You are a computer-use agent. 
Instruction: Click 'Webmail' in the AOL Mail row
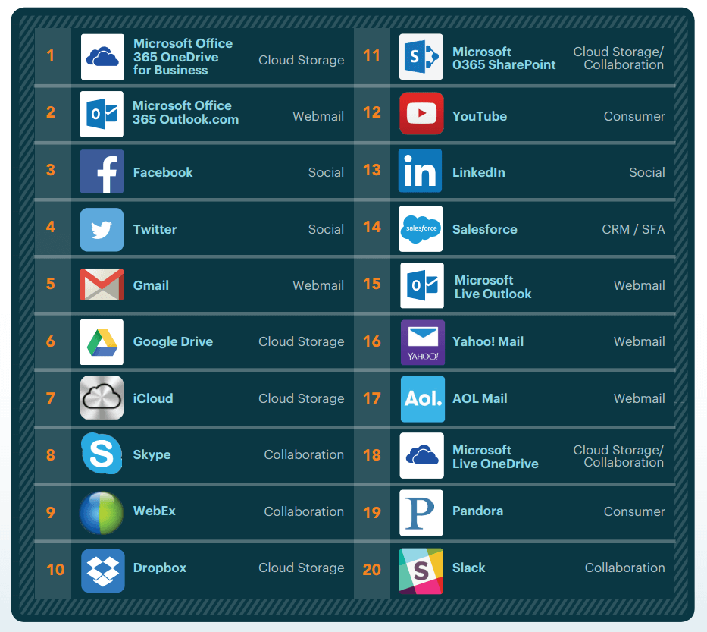click(x=639, y=398)
